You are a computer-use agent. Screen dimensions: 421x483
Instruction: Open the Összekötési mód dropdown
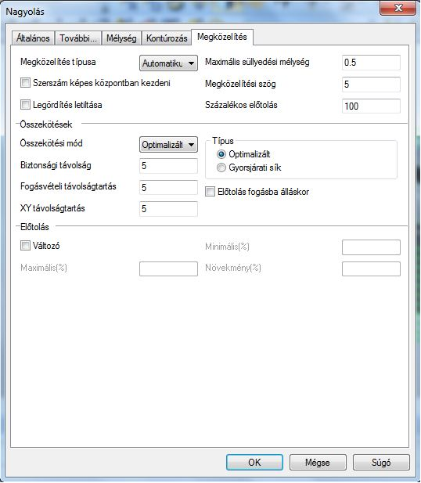[x=168, y=145]
